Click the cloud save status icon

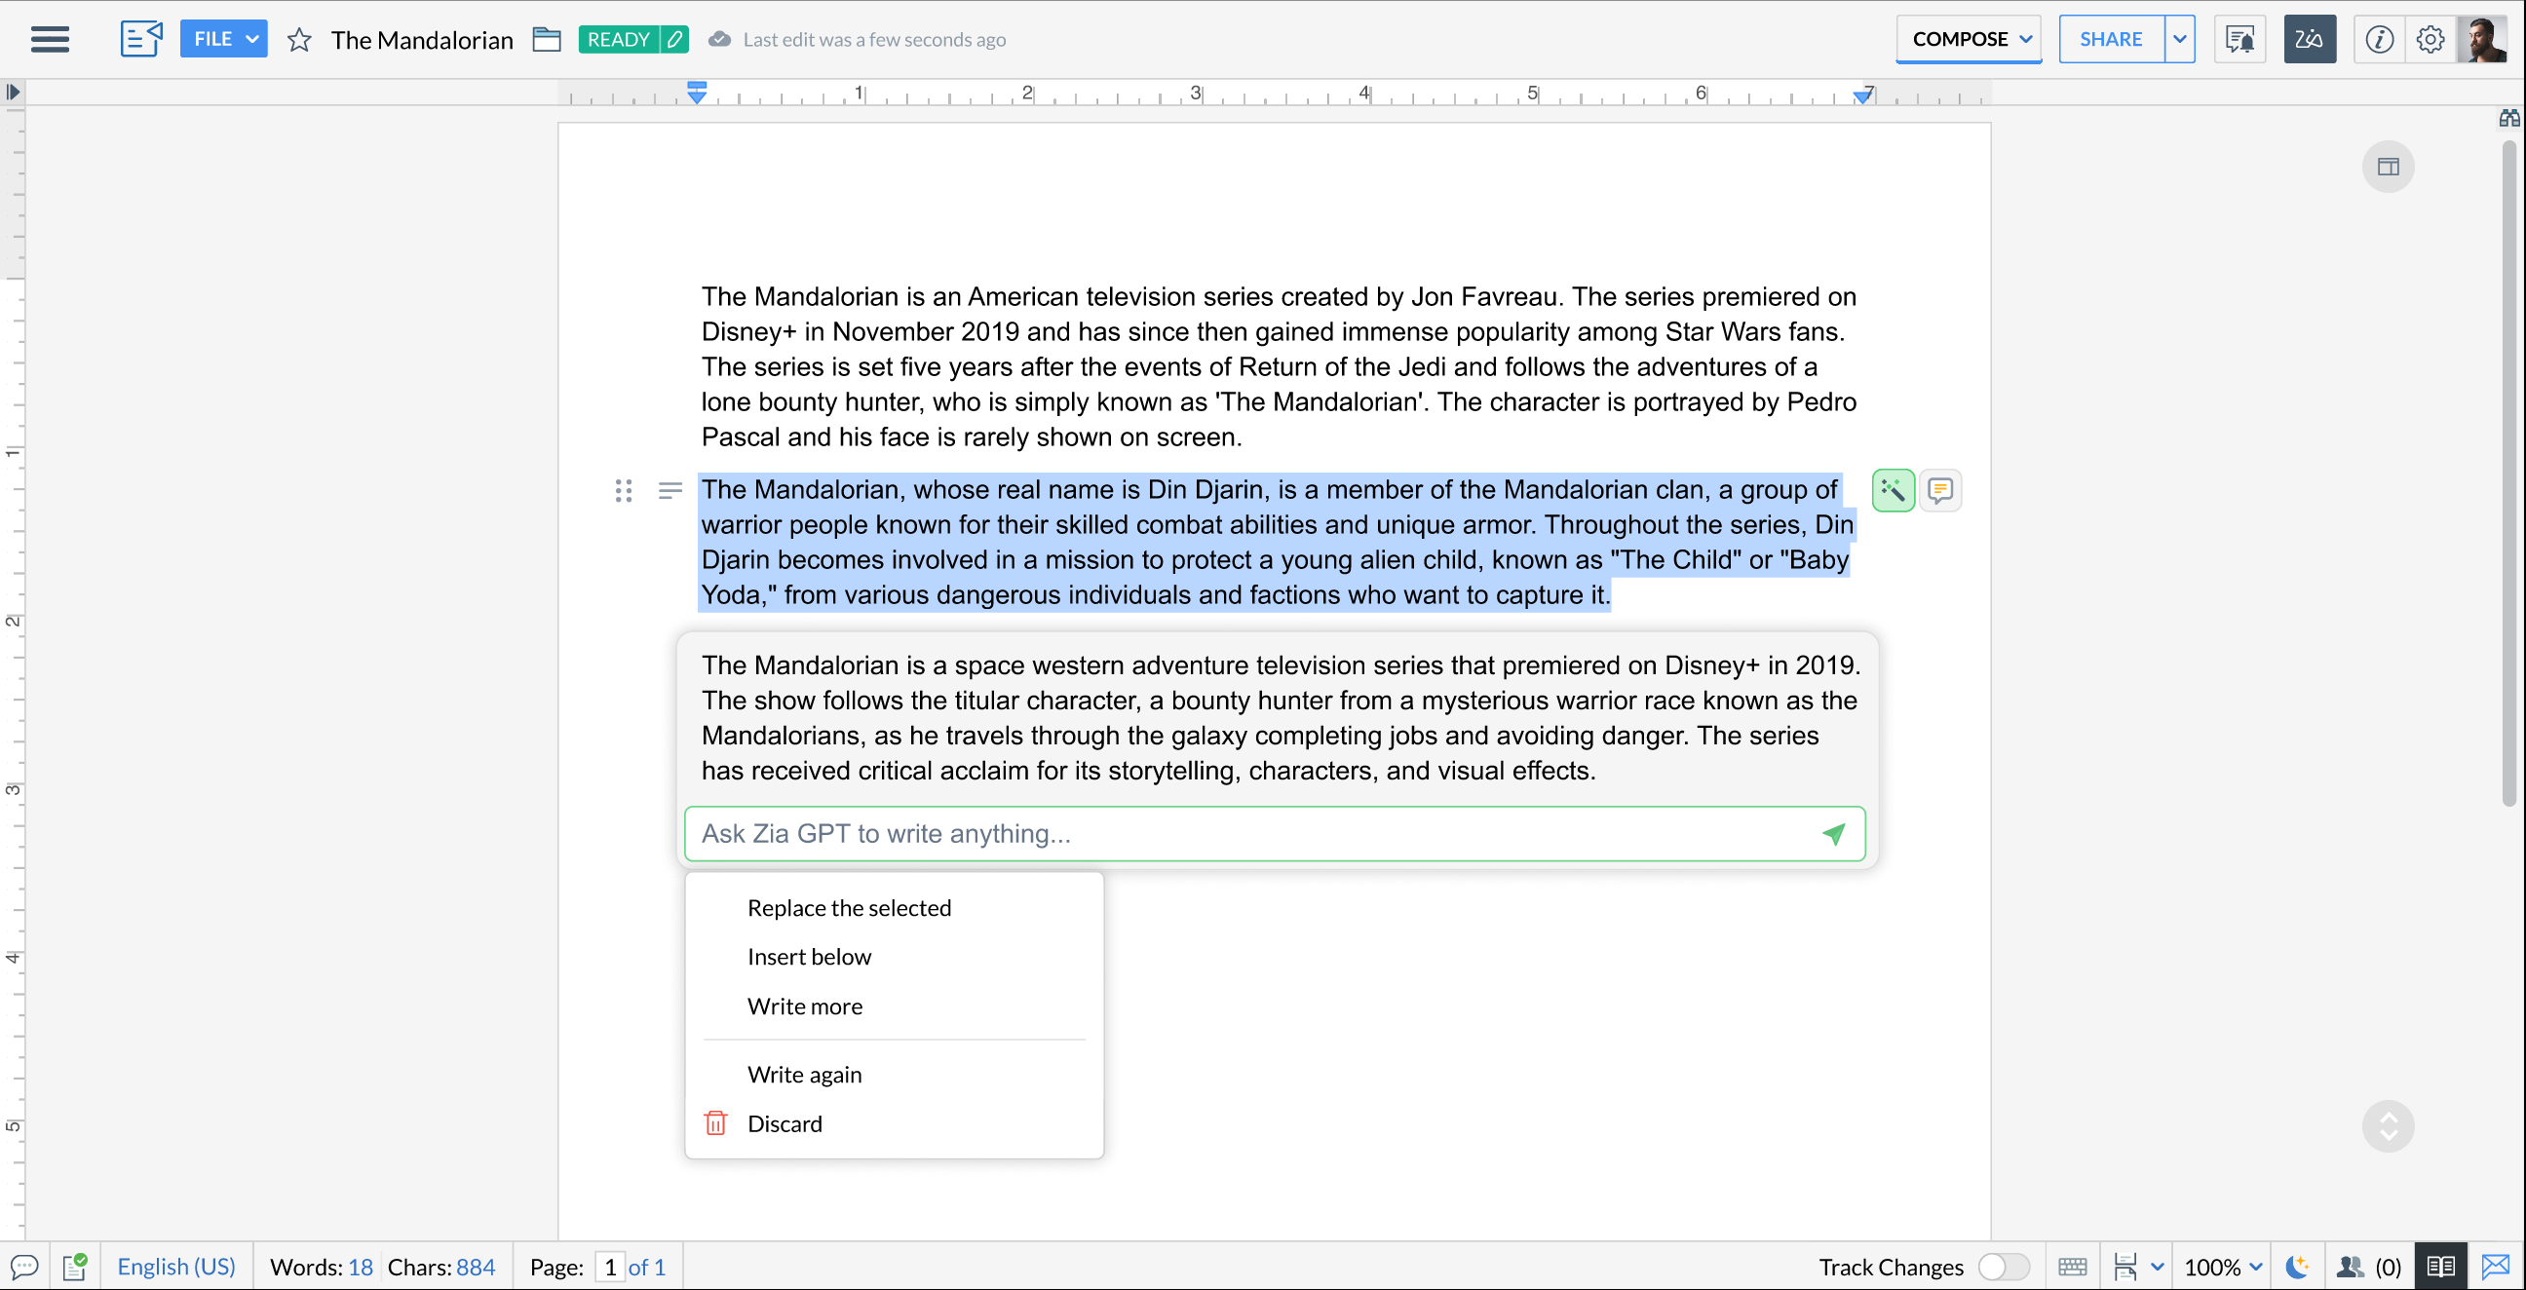[x=719, y=39]
